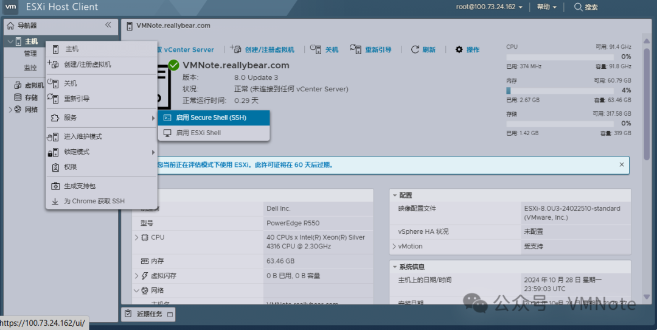This screenshot has height=330, width=657.
Task: Click the services puzzle icon in the context menu
Action: [55, 118]
